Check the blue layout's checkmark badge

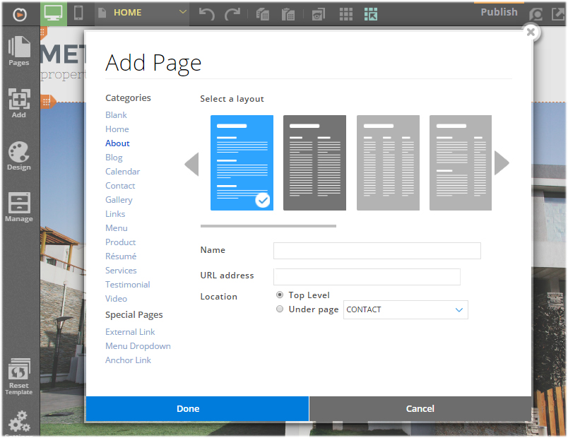coord(262,200)
